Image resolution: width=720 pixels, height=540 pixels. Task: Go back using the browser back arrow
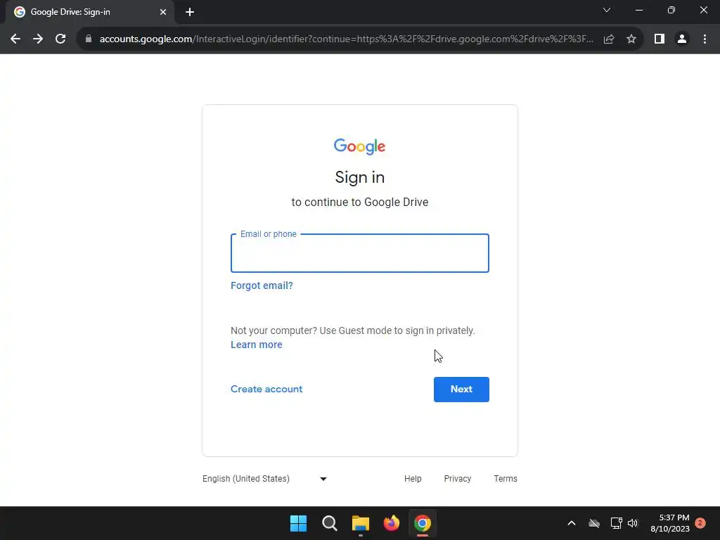[15, 39]
